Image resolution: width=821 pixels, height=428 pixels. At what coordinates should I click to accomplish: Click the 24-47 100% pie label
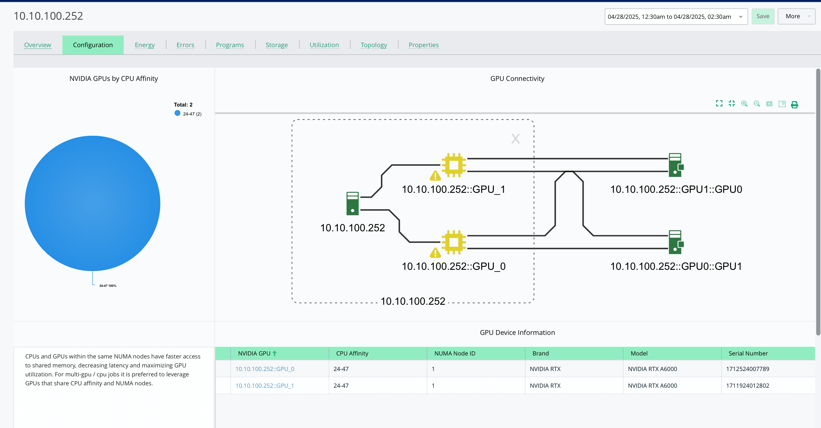coord(108,286)
